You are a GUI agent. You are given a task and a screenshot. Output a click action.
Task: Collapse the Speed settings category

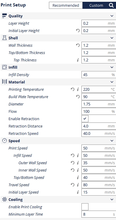pos(112,141)
